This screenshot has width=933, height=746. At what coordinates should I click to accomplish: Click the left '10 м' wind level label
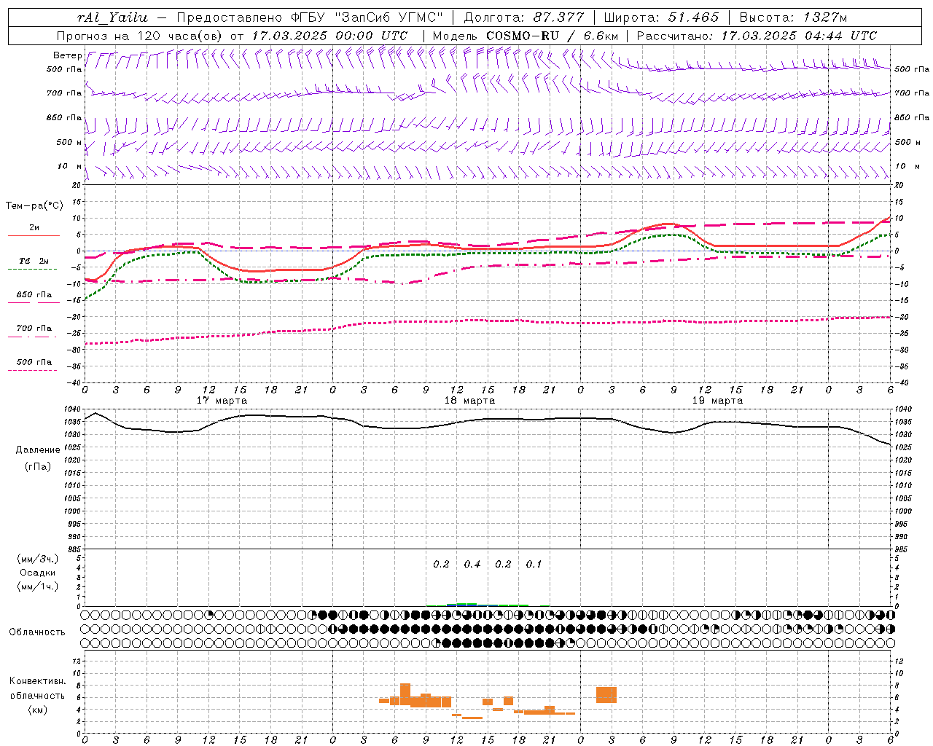[x=70, y=167]
